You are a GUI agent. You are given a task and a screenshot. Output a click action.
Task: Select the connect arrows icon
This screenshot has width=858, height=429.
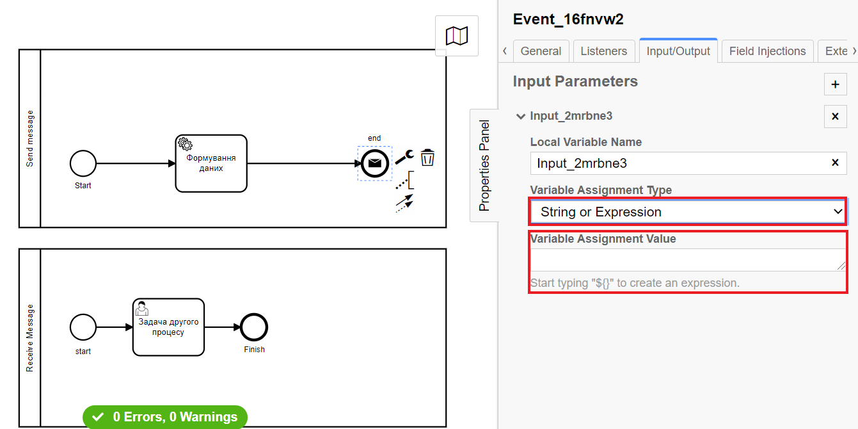[404, 203]
